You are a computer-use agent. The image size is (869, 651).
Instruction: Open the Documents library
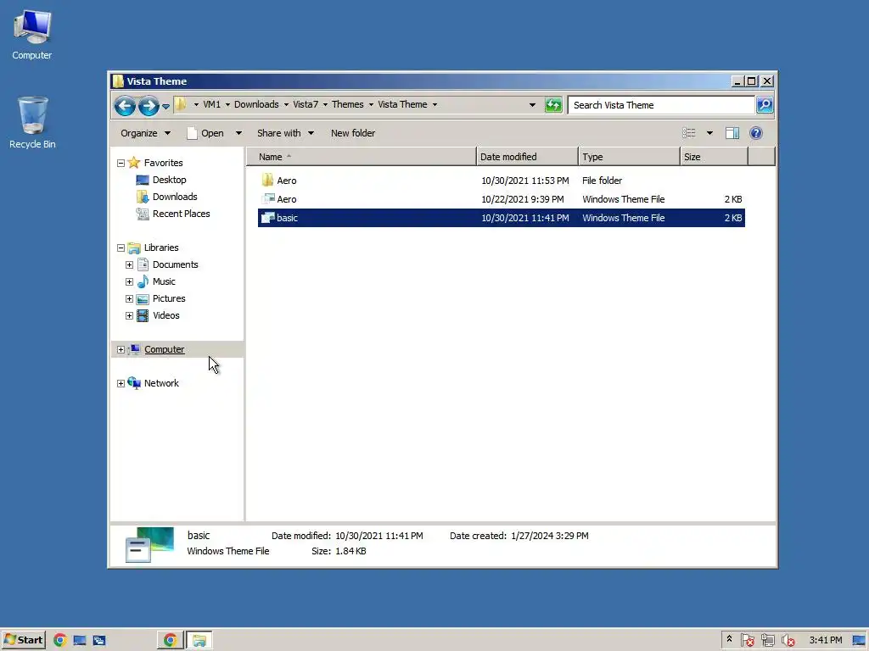click(175, 264)
